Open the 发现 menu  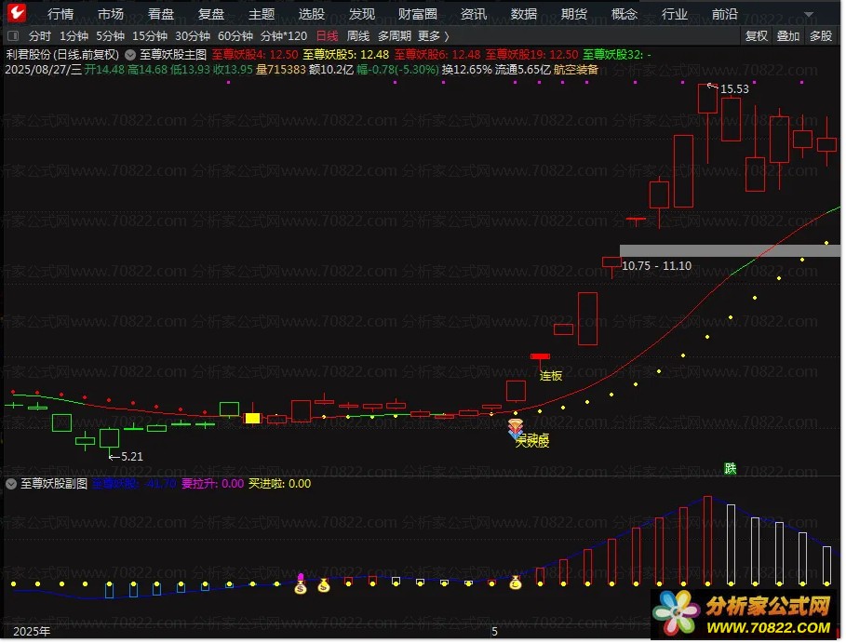361,14
